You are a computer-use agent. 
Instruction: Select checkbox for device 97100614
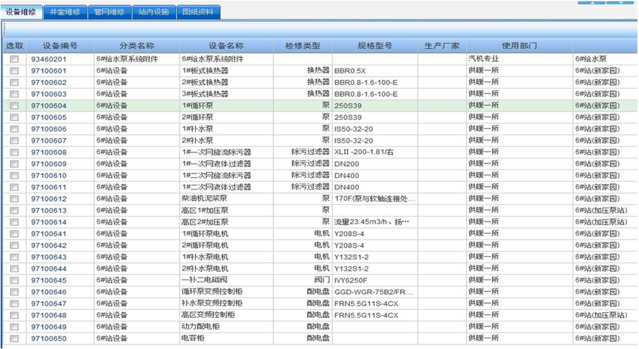pyautogui.click(x=14, y=222)
